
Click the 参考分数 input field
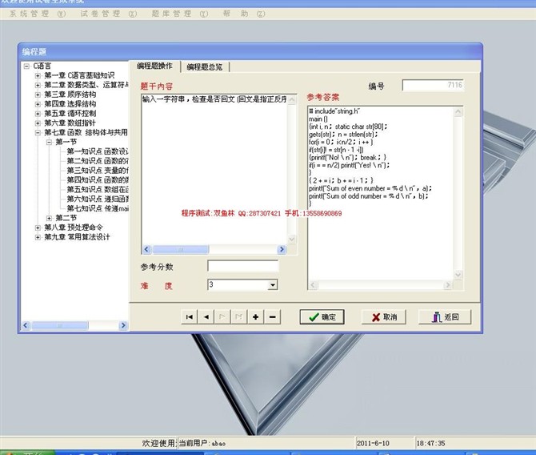pyautogui.click(x=242, y=266)
